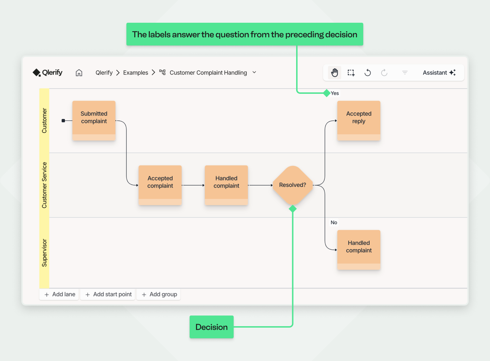Activate the marquee selection tool
490x361 pixels.
coord(351,72)
